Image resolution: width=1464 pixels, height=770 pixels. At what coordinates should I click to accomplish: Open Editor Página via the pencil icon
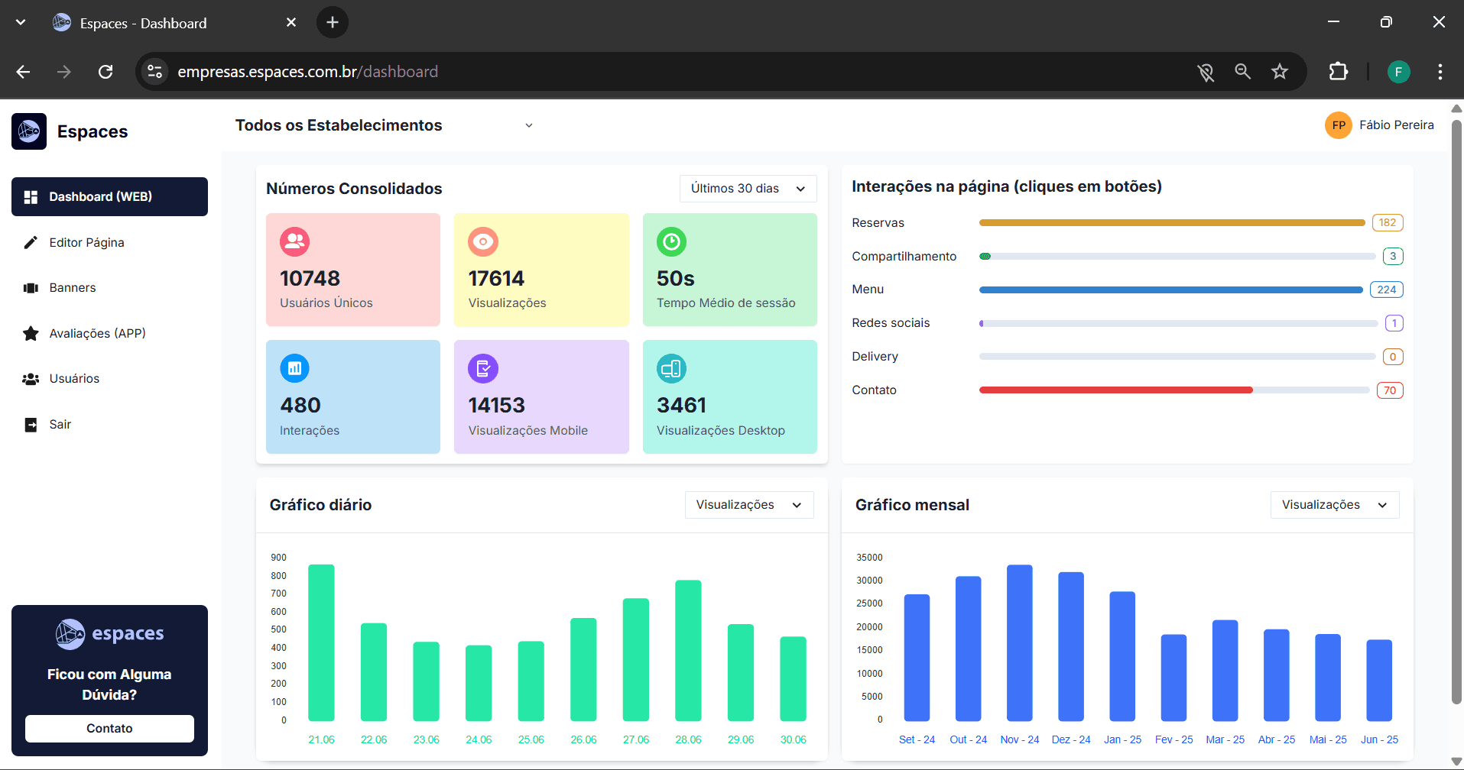[31, 241]
